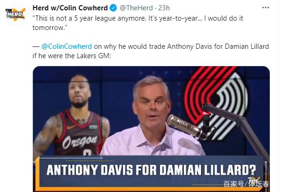Open The Herd profile avatar

click(x=15, y=14)
